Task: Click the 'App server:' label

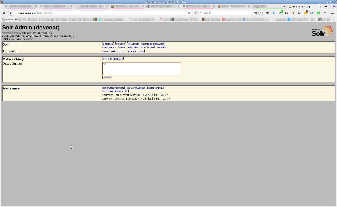Action: pos(10,51)
